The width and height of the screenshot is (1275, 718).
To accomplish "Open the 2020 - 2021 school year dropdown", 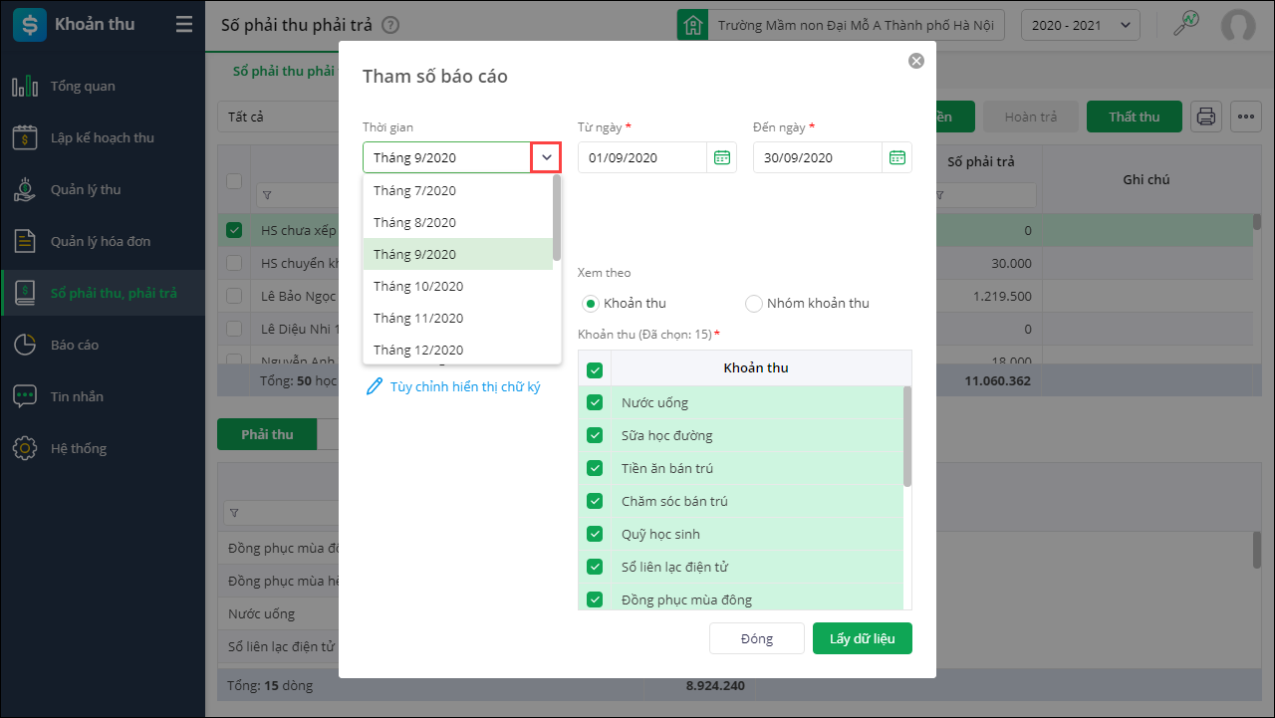I will click(1081, 25).
